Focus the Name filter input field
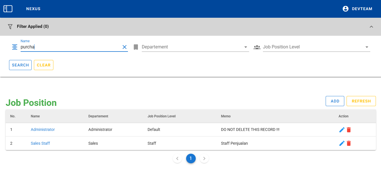 click(71, 47)
